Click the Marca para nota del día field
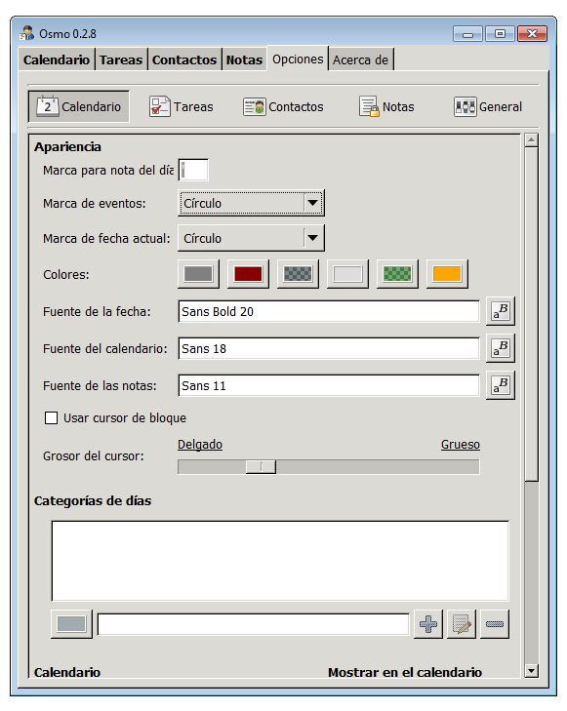The image size is (567, 711). pyautogui.click(x=193, y=170)
